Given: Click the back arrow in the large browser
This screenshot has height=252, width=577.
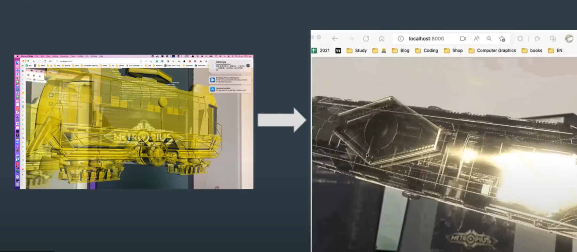Looking at the screenshot, I should click(335, 38).
